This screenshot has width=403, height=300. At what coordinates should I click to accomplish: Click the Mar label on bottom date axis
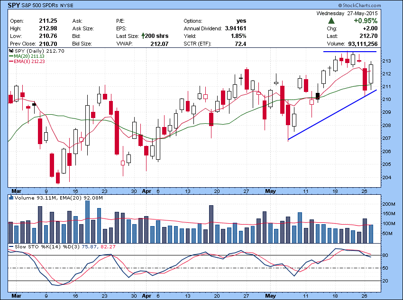(x=16, y=296)
